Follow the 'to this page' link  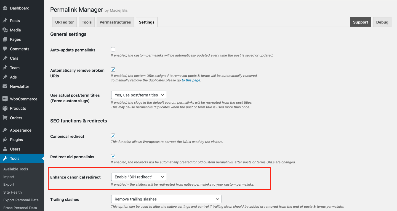click(x=191, y=80)
